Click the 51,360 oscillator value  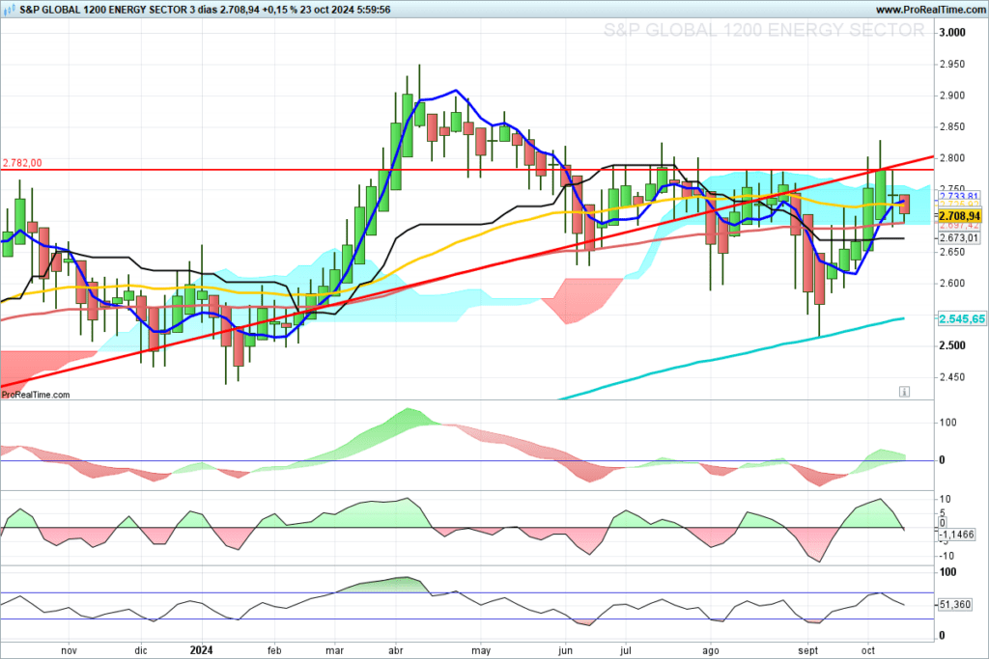955,604
